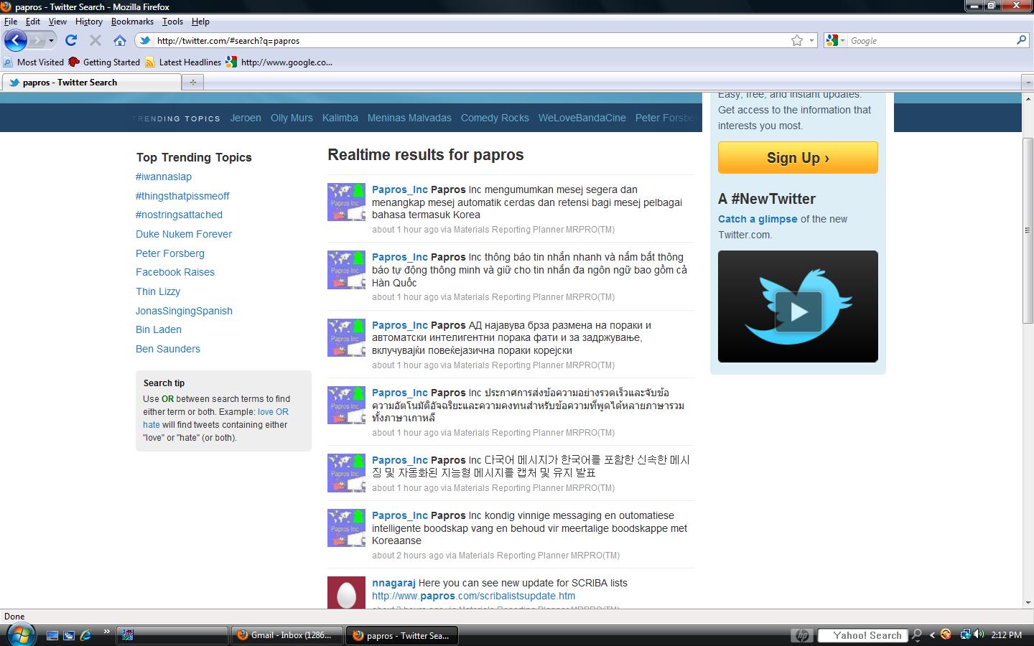The height and width of the screenshot is (646, 1034).
Task: Click the orange update alert tray icon
Action: tap(946, 635)
